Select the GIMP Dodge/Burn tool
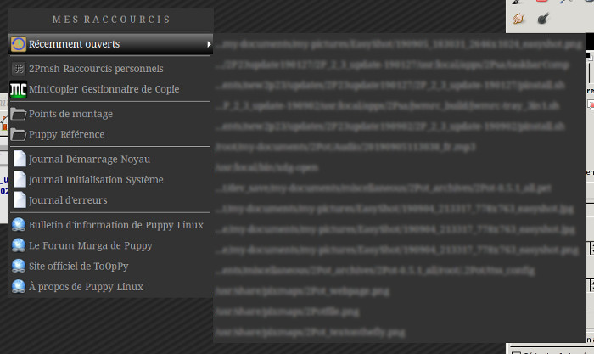The image size is (594, 354). click(543, 18)
